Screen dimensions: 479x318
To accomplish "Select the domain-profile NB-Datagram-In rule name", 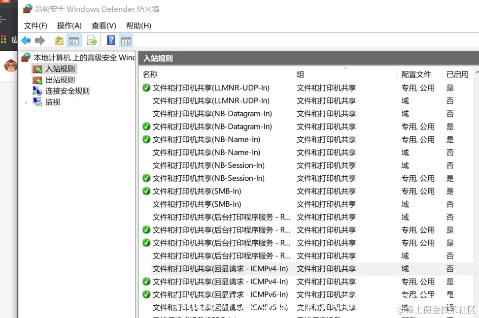I will [x=212, y=114].
